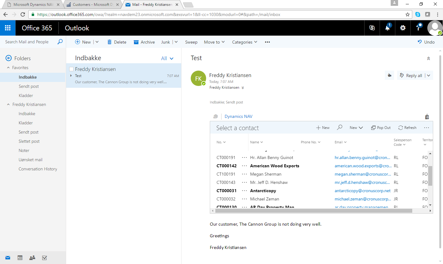Open People from the bottom navigation
443x264 pixels.
pos(32,258)
